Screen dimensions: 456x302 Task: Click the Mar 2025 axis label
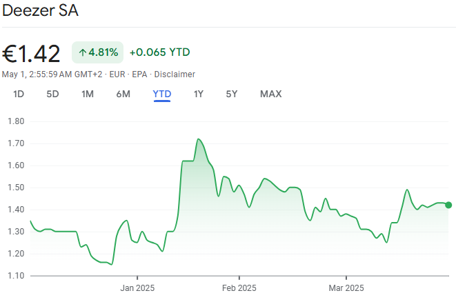[x=346, y=288]
